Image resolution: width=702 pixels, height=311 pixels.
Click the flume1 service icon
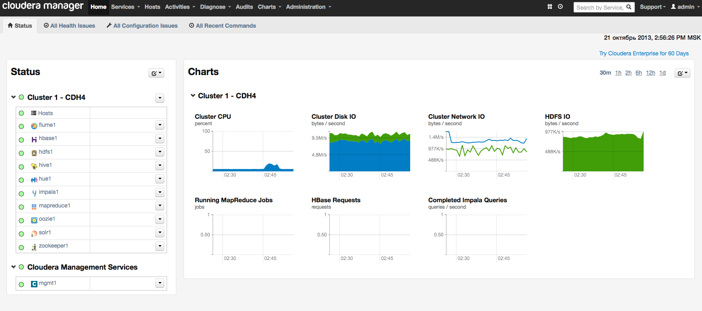[x=34, y=126]
